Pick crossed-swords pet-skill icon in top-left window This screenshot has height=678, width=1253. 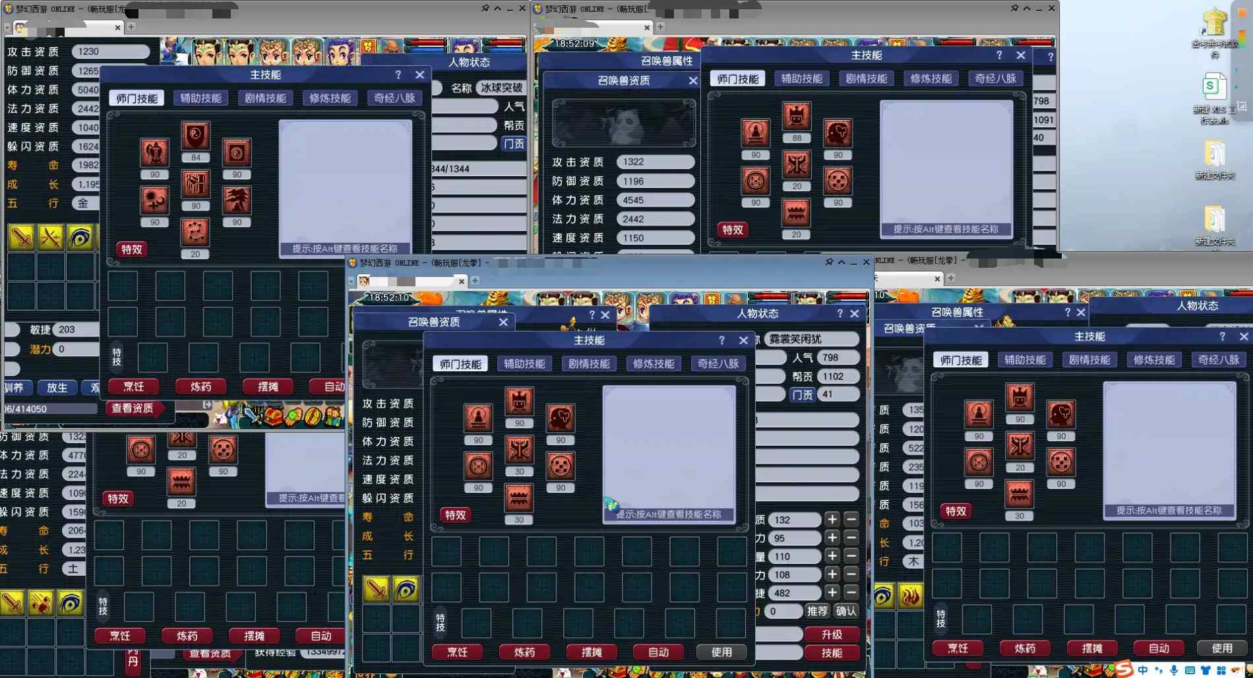(x=51, y=237)
